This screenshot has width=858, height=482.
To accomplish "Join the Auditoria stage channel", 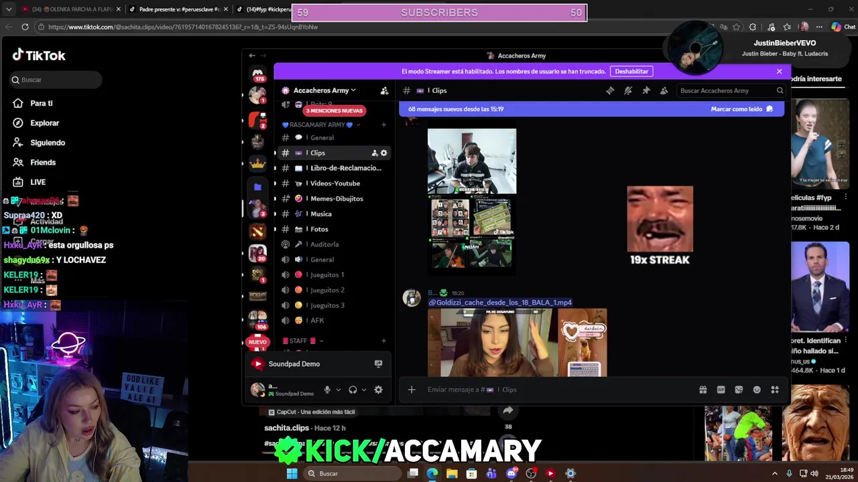I will click(334, 244).
